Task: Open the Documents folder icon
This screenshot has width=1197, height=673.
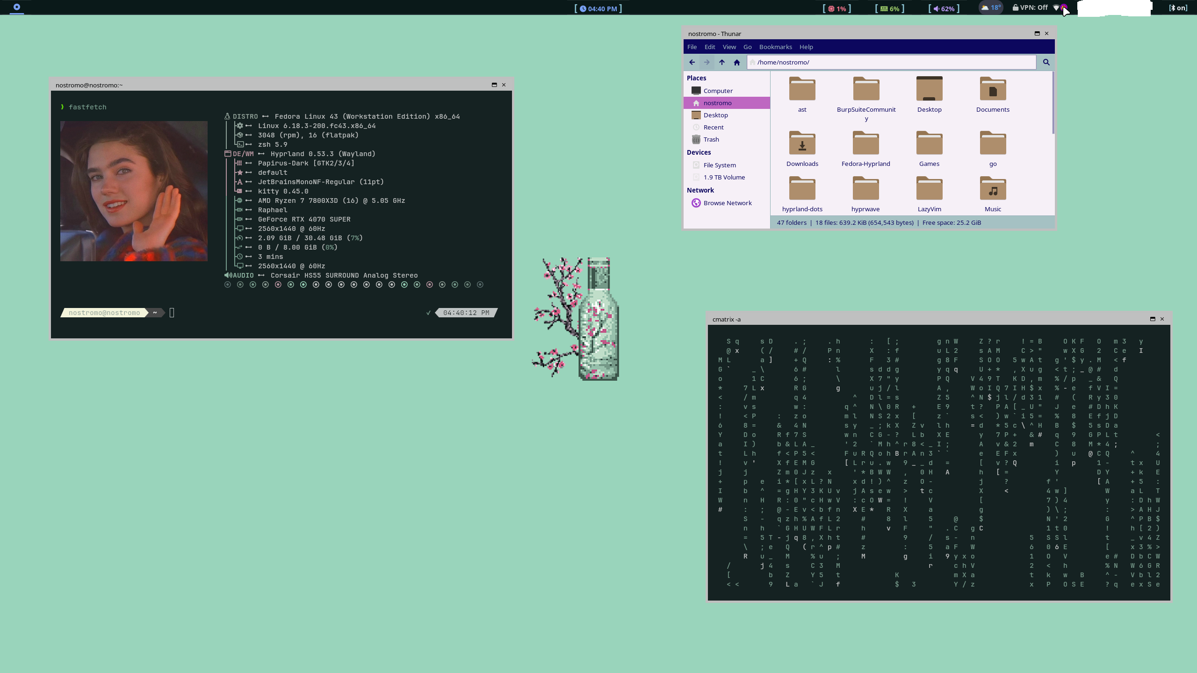Action: click(x=993, y=89)
